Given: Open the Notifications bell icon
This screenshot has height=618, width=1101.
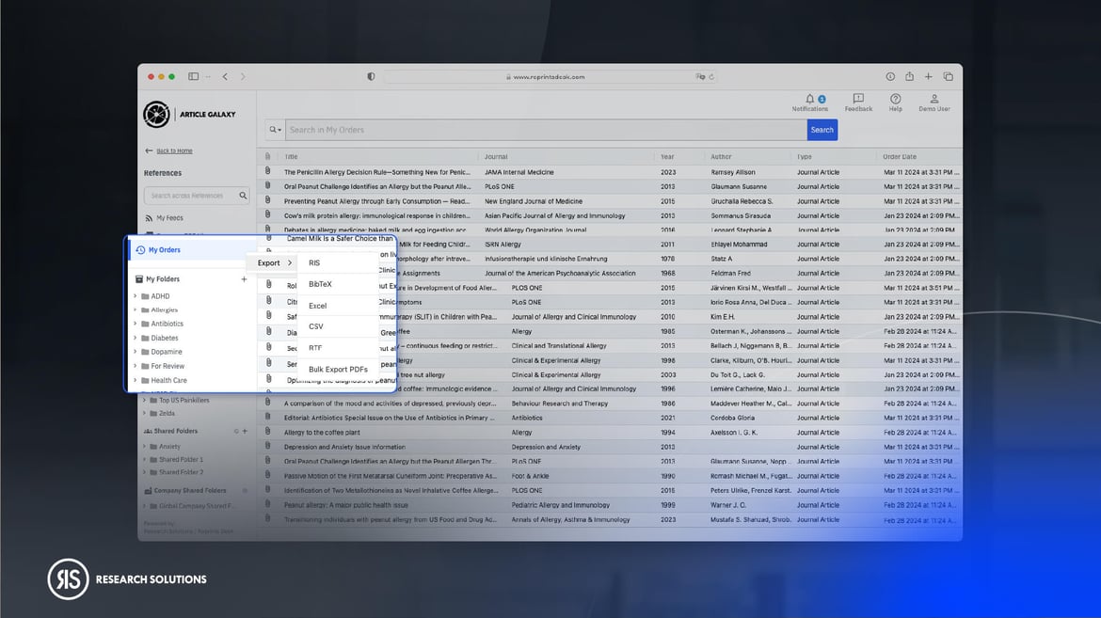Looking at the screenshot, I should click(x=809, y=99).
